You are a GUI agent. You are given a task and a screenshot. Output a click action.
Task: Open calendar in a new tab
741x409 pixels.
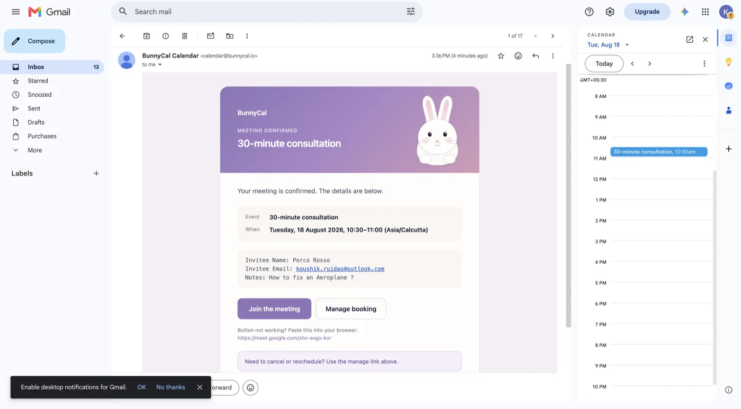tap(690, 40)
